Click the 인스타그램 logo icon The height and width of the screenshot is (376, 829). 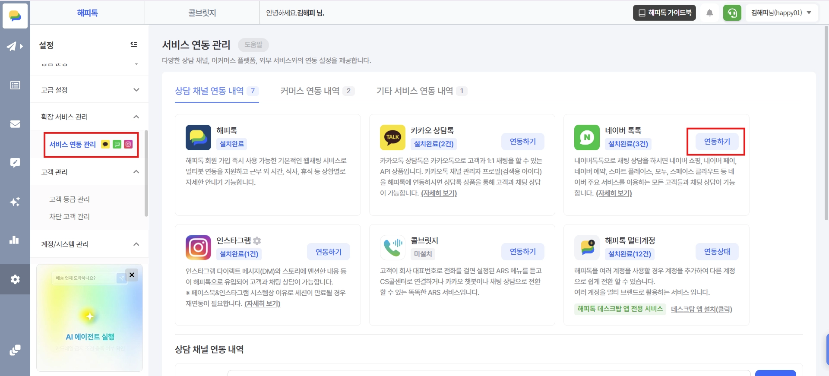click(x=198, y=247)
